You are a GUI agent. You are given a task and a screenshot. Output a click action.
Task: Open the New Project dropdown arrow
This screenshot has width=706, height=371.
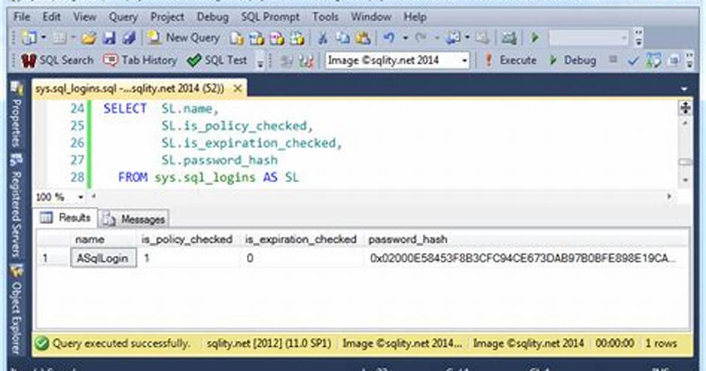point(44,38)
